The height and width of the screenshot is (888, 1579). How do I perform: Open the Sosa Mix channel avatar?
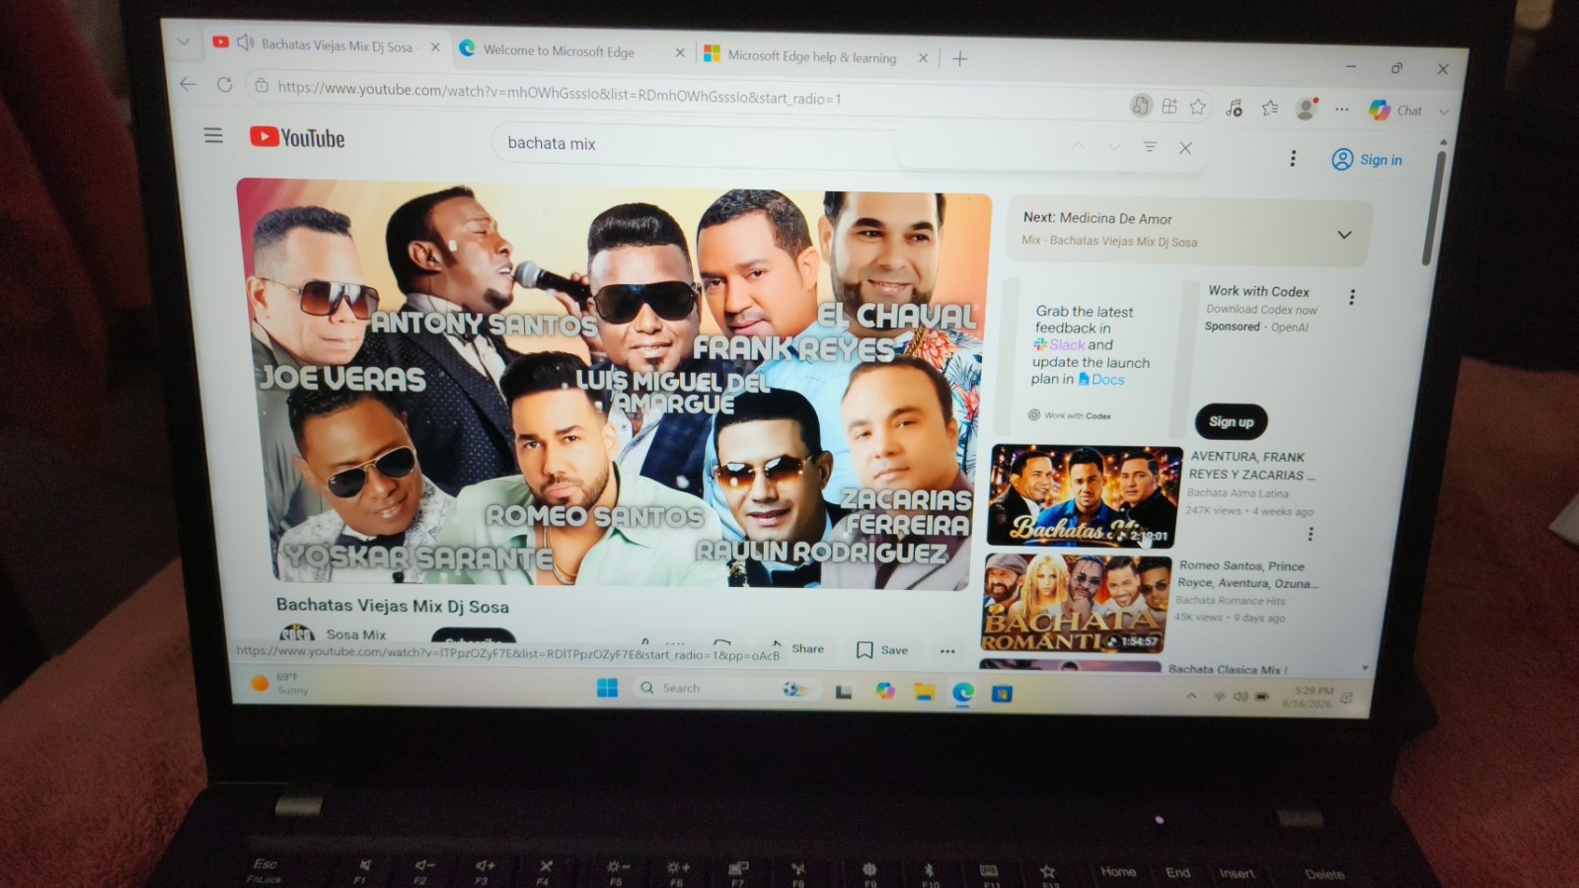[297, 633]
